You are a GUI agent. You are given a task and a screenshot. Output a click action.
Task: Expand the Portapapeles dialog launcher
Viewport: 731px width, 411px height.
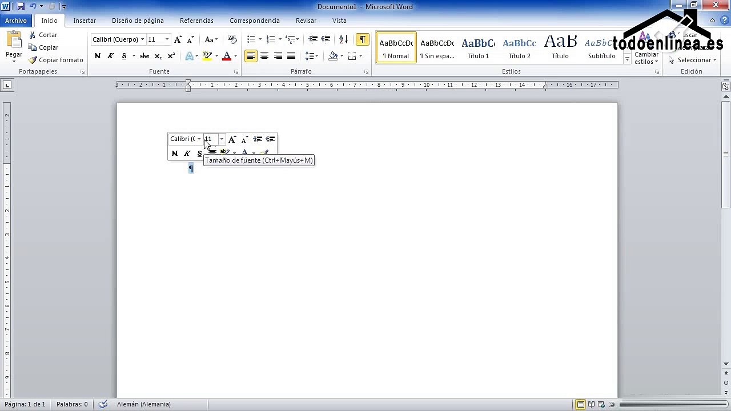click(82, 72)
